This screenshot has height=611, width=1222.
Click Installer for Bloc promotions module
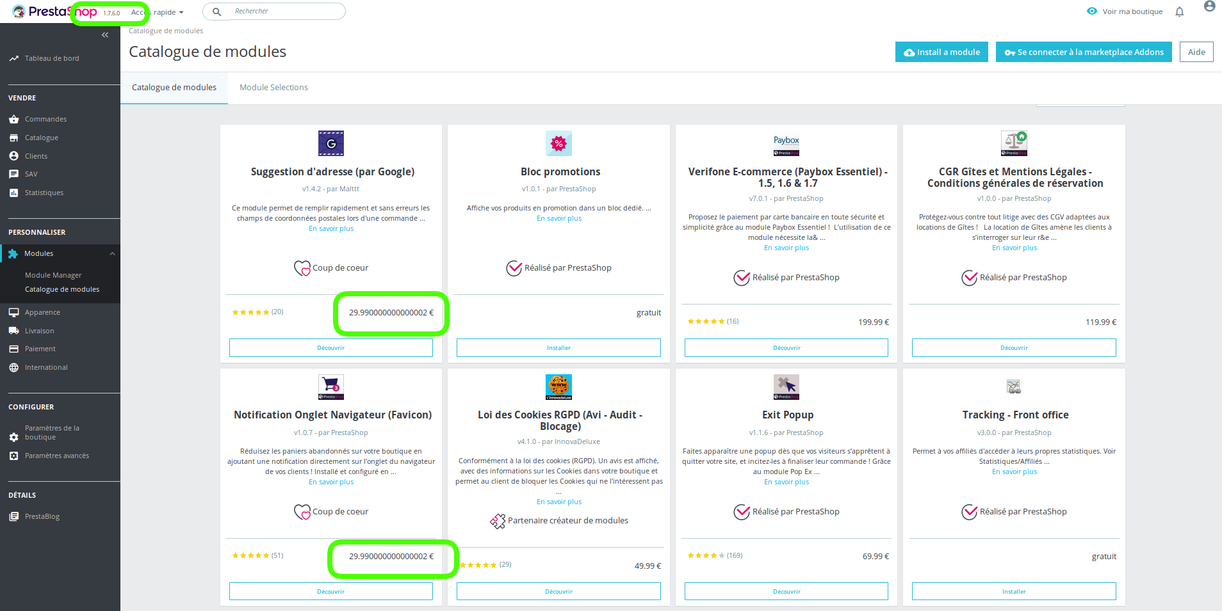(x=558, y=347)
